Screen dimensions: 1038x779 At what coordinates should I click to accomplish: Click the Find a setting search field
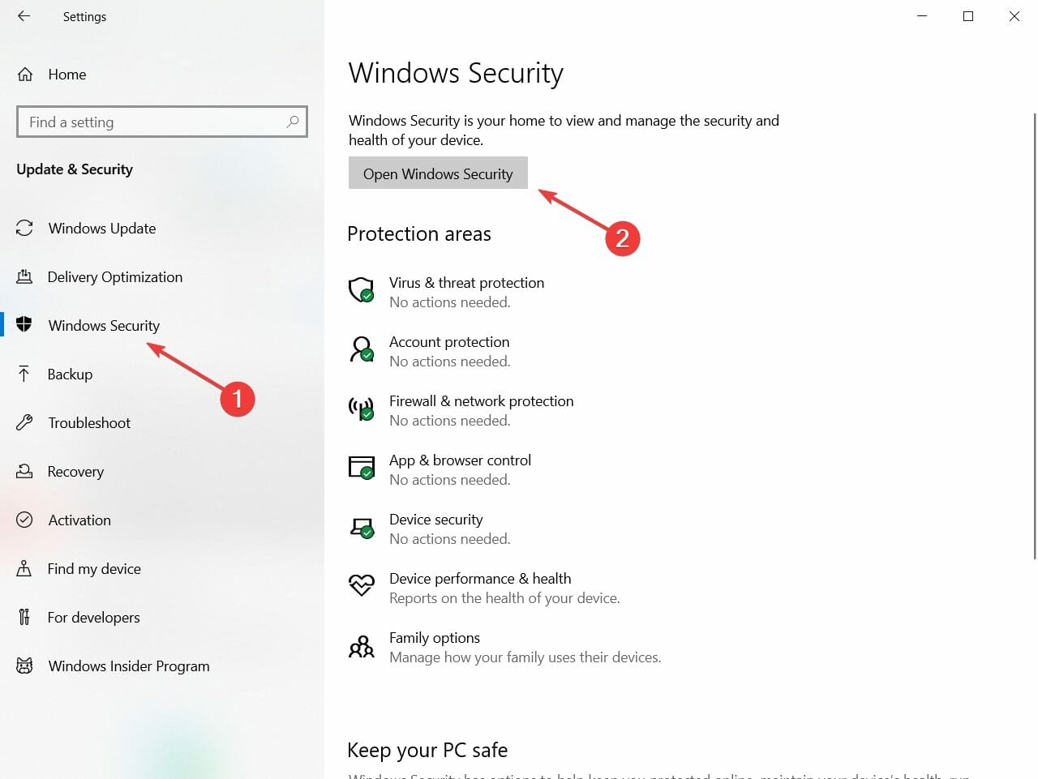(x=162, y=122)
